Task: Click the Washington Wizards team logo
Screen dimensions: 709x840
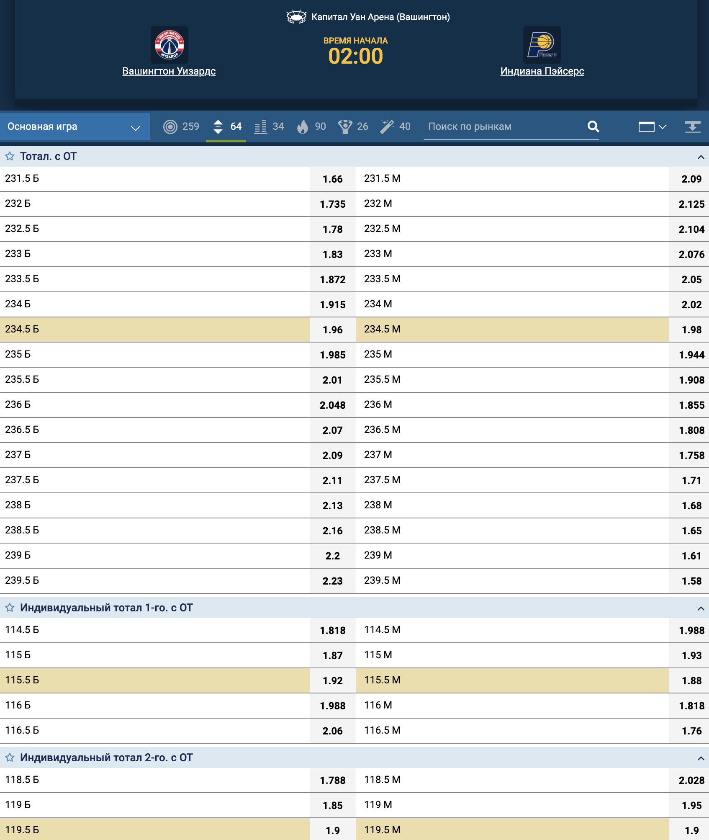Action: click(x=170, y=45)
